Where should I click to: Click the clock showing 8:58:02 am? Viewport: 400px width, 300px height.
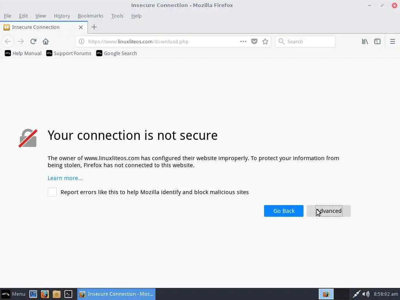386,294
